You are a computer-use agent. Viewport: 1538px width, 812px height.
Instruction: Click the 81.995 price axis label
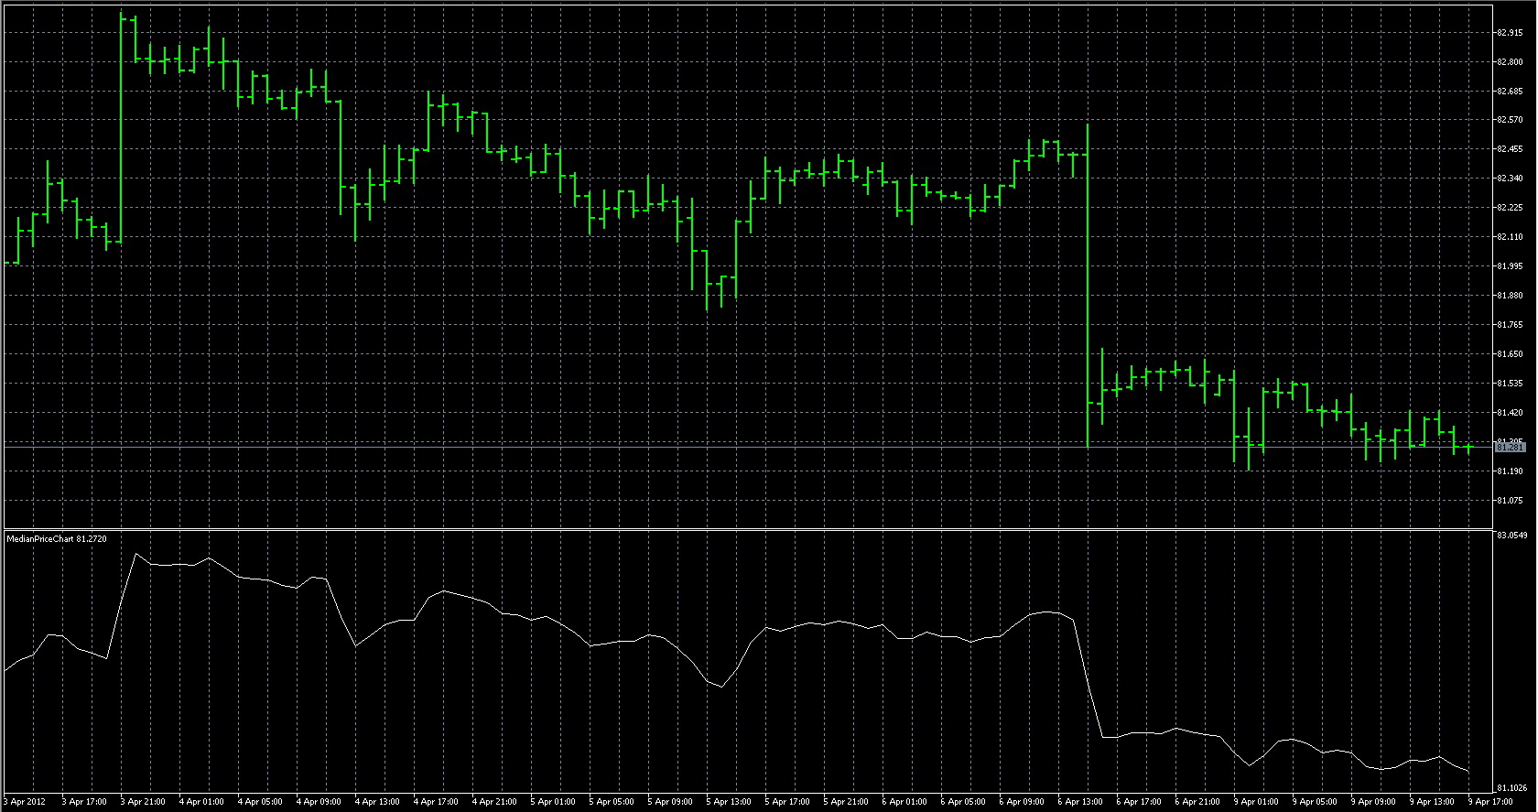[x=1510, y=266]
